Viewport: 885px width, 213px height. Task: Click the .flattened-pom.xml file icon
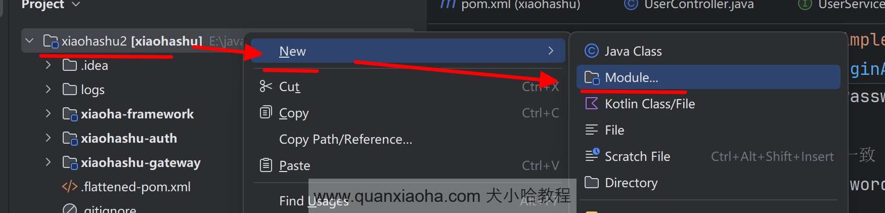tap(70, 187)
